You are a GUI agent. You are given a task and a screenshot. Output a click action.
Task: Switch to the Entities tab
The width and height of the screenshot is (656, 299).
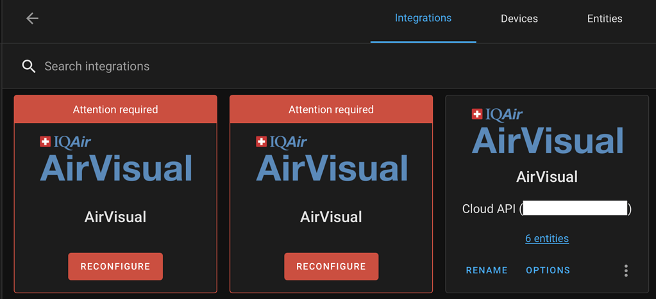click(x=605, y=19)
